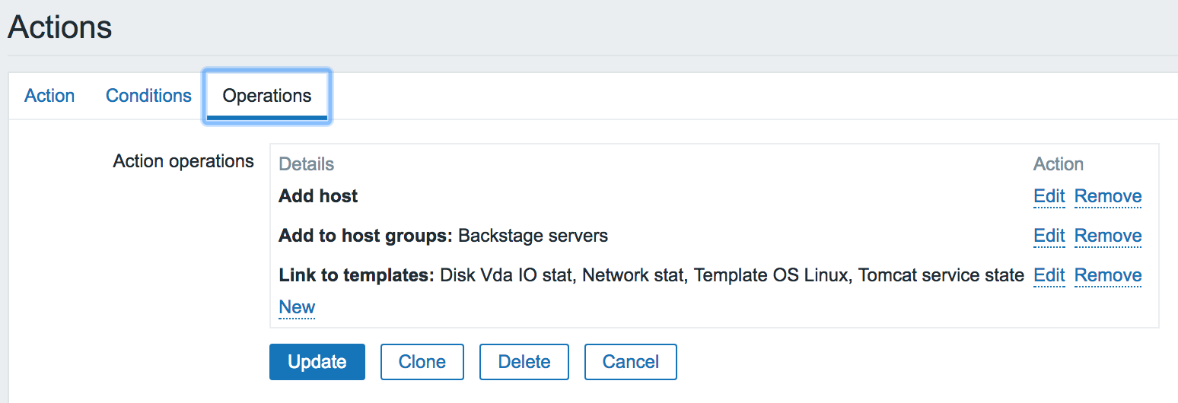This screenshot has height=403, width=1178.
Task: Click the Action operations label
Action: 183,161
